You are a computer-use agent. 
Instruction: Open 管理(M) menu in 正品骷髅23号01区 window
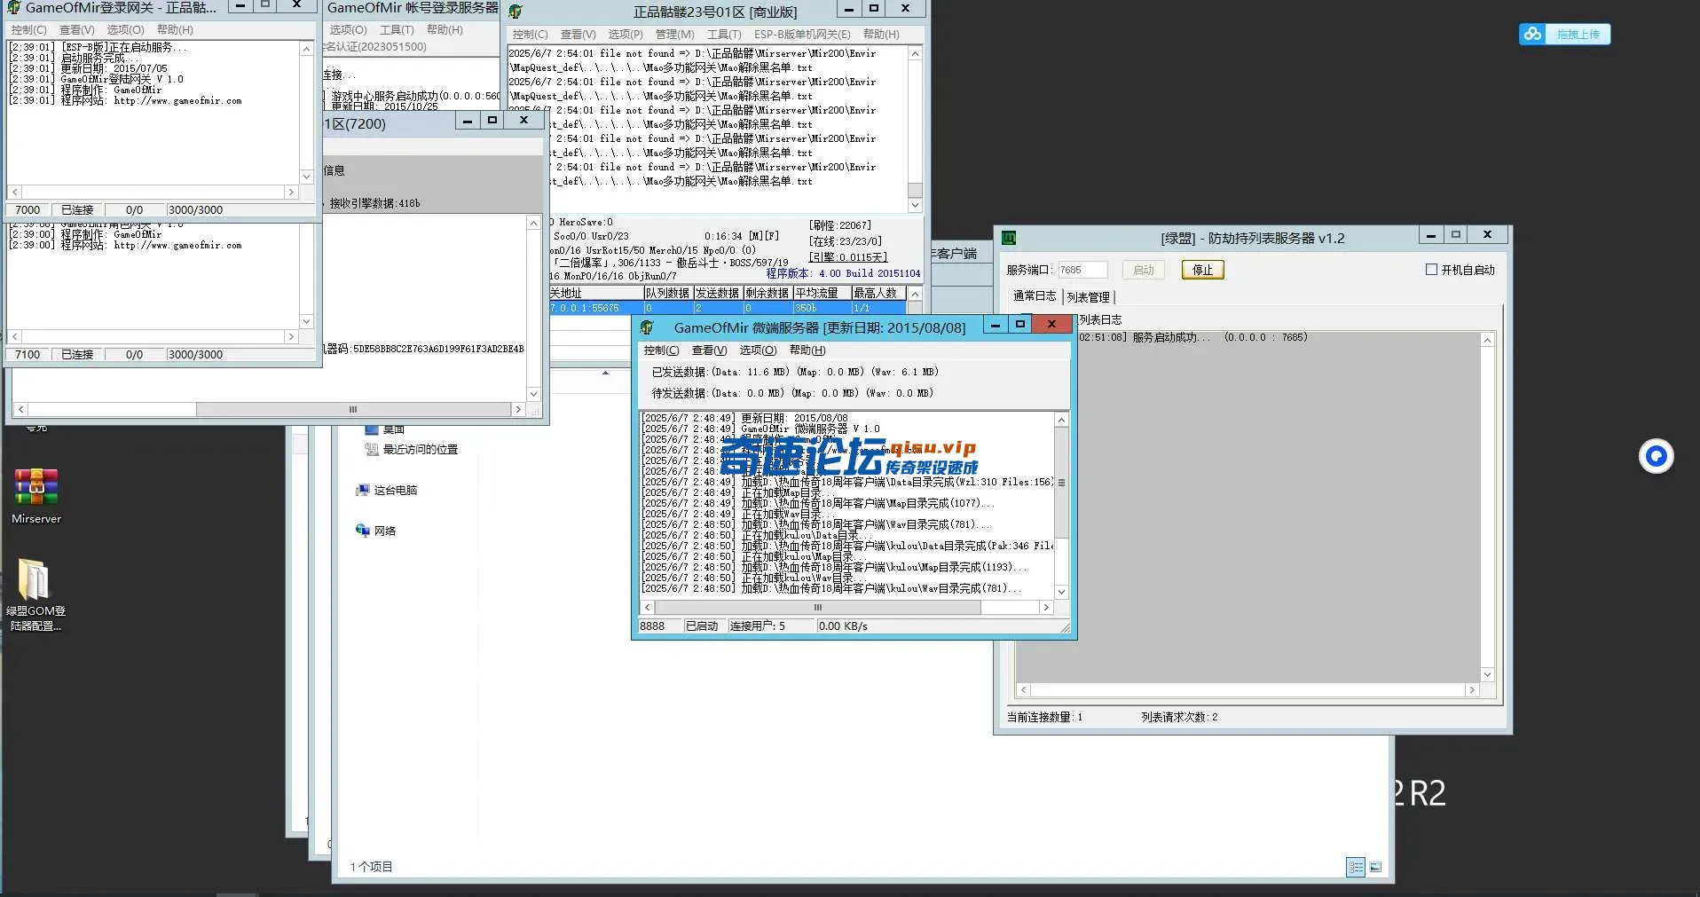pyautogui.click(x=674, y=35)
